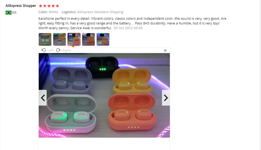
Task: Click the AliExpress Shopper reviewer name
Action: [21, 6]
